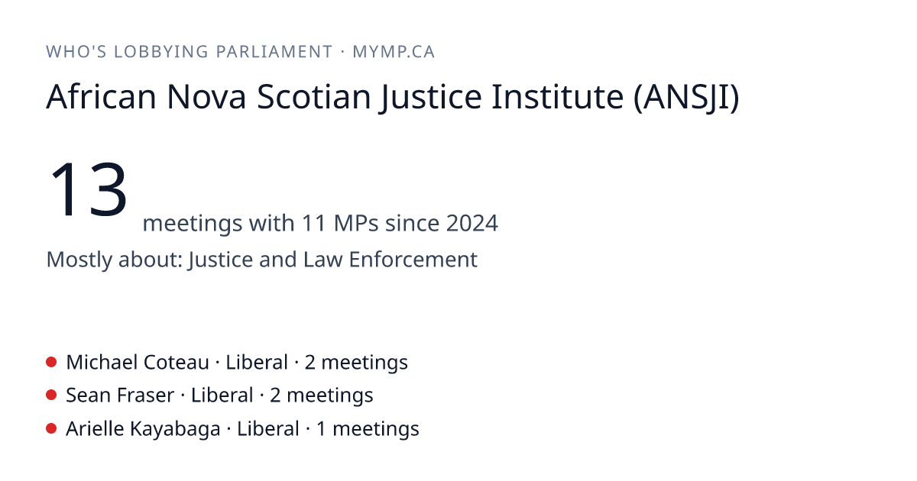Click the Liberal label next to Michael Coteau
This screenshot has height=481, width=917.
pyautogui.click(x=257, y=362)
